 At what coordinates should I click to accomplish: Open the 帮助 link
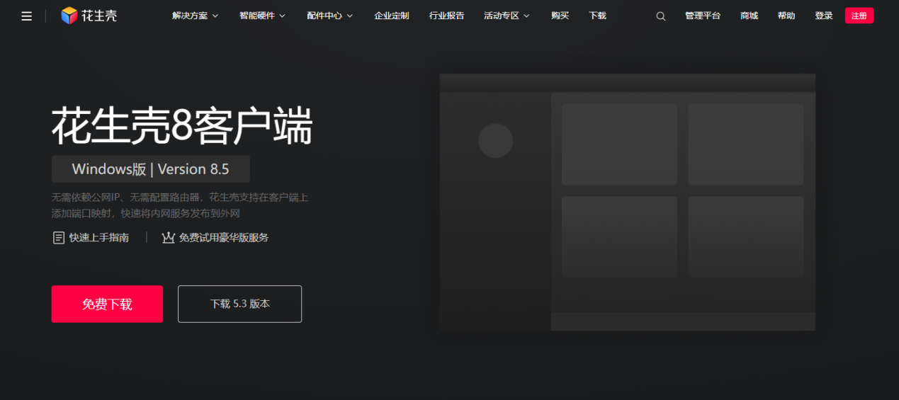(786, 16)
